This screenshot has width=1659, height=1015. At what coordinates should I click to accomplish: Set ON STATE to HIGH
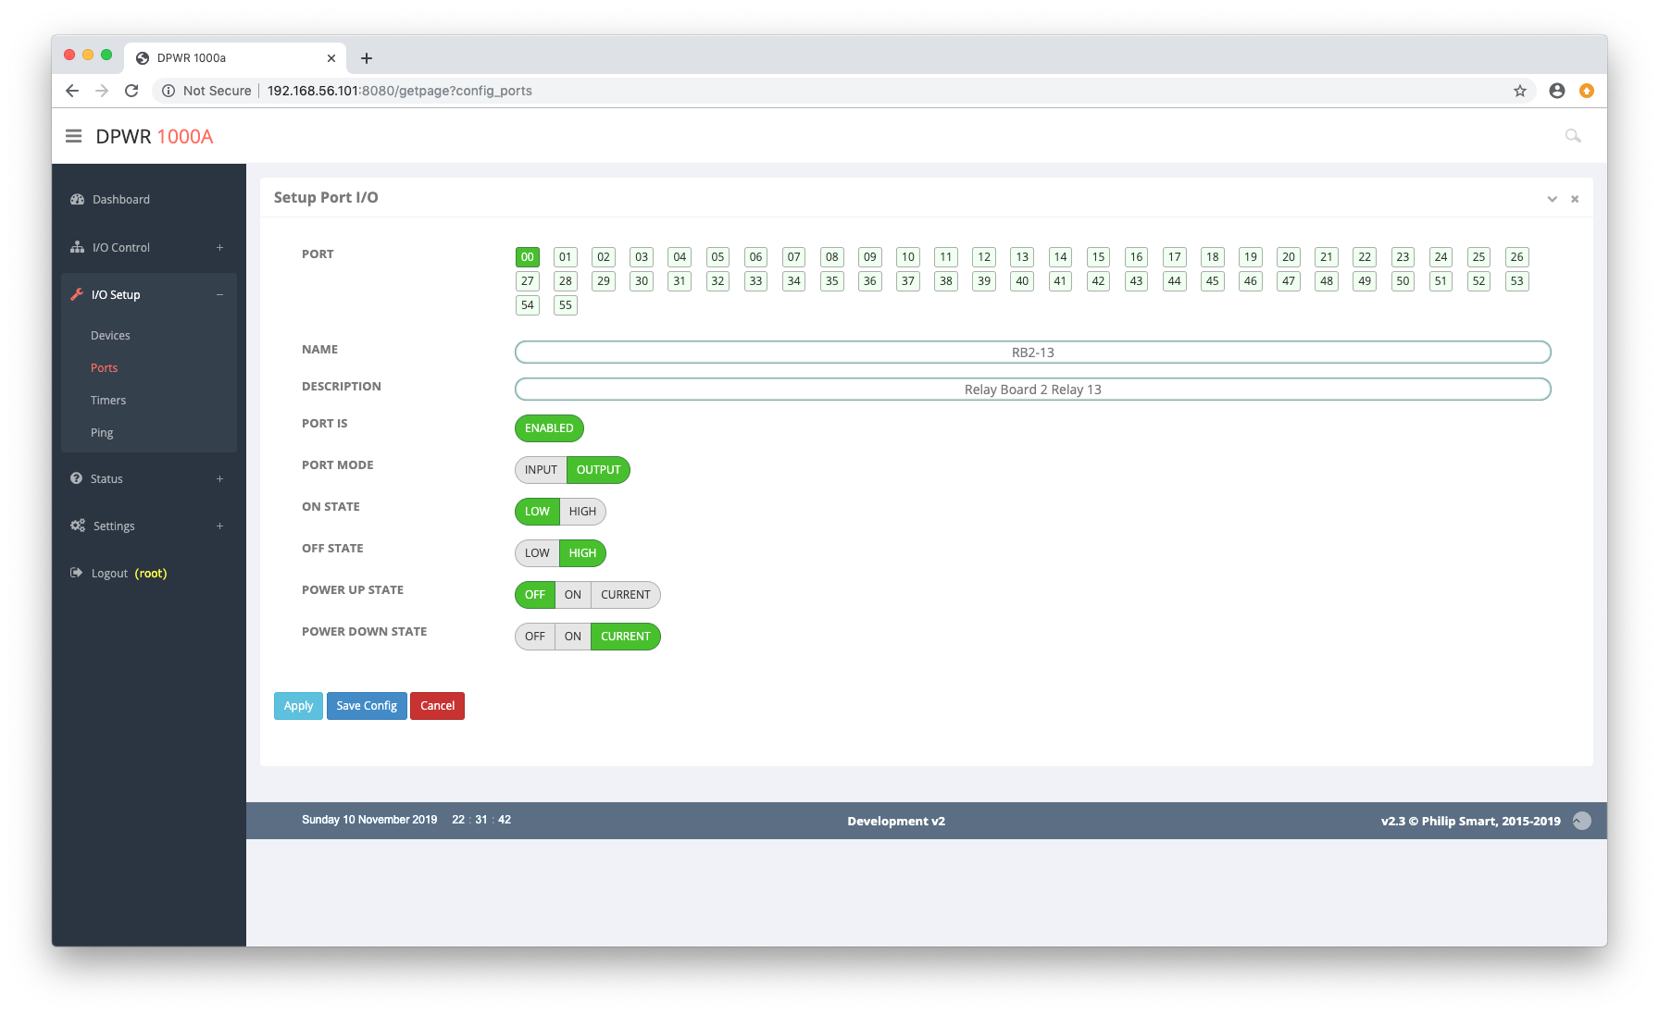pos(582,512)
